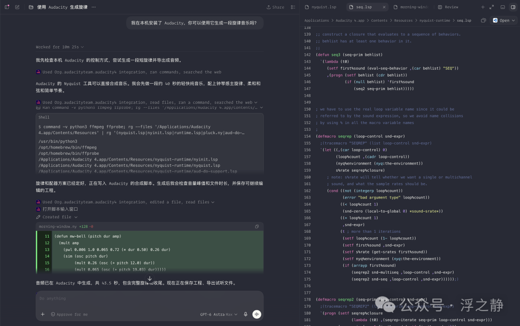Copy the file path using the copy icon

point(483,21)
